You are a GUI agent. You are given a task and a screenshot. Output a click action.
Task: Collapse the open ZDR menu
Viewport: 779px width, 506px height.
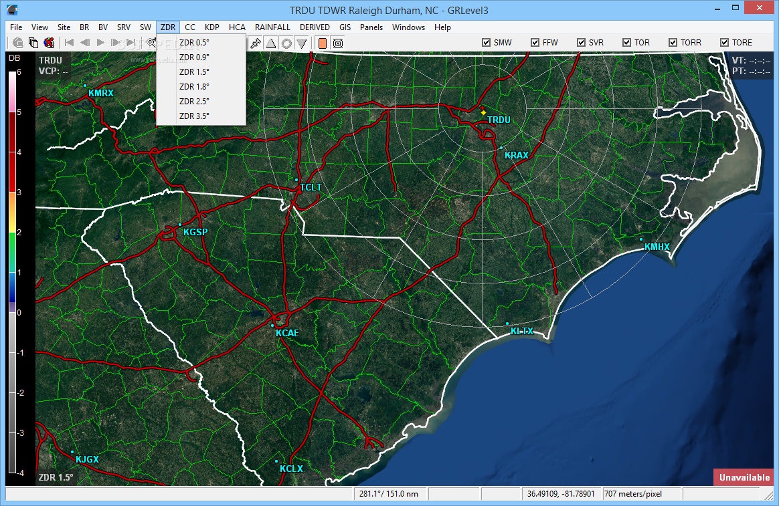[x=168, y=27]
